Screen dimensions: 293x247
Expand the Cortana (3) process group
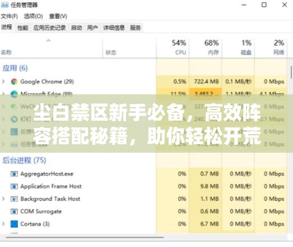tap(3, 224)
